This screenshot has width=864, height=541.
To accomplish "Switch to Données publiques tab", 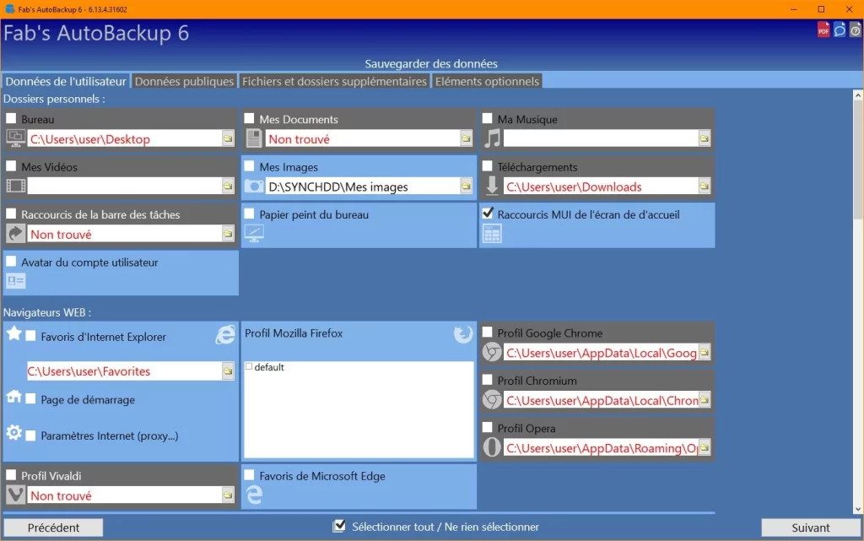I will click(184, 81).
